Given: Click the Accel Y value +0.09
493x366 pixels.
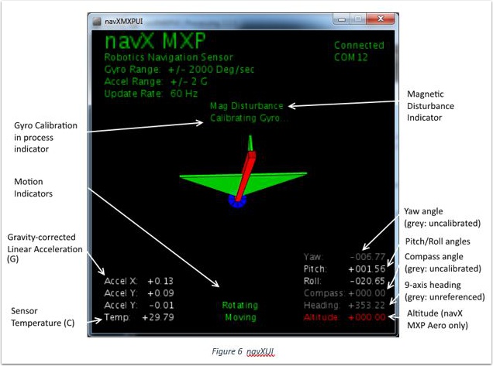Looking at the screenshot, I should coord(160,293).
